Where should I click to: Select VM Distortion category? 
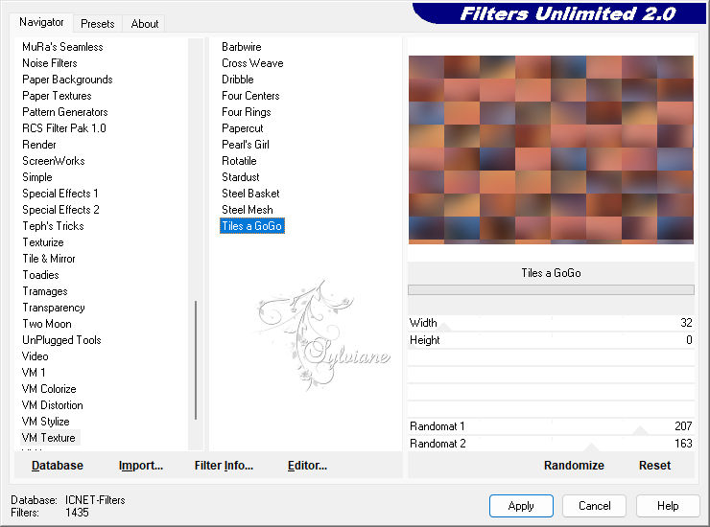53,405
